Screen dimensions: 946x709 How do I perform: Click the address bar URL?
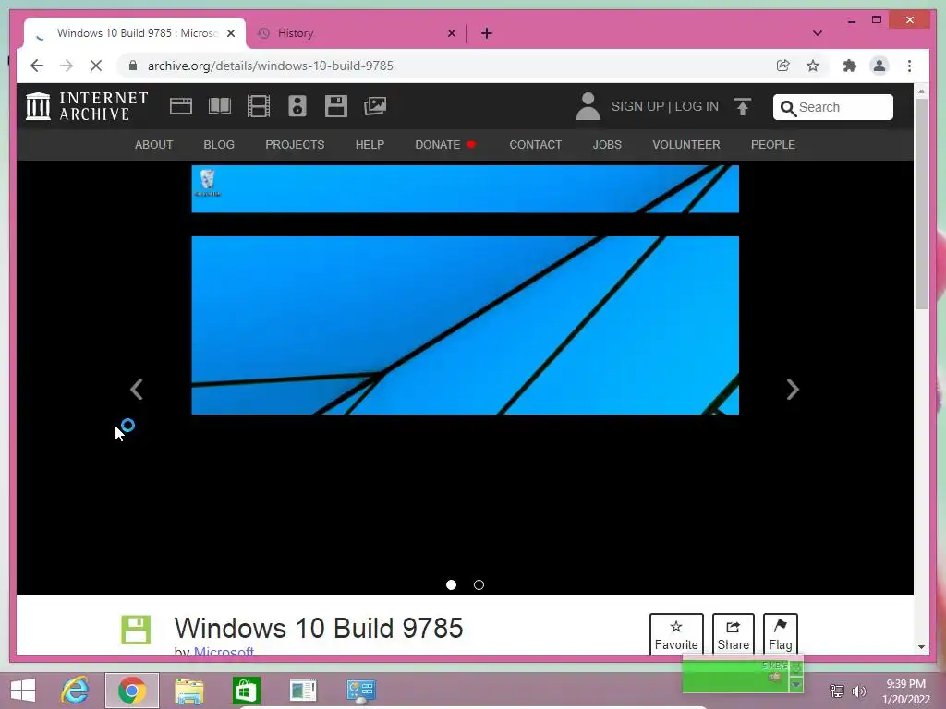click(271, 66)
